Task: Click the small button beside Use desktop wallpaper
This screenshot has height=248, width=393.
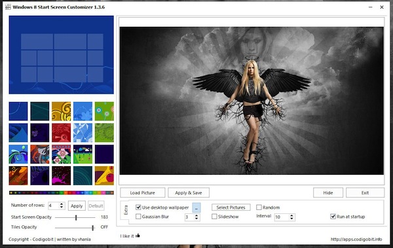Action: click(196, 207)
